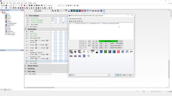The height and width of the screenshot is (96, 172).
Task: Click the Help button in expression dialog
Action: click(x=130, y=75)
